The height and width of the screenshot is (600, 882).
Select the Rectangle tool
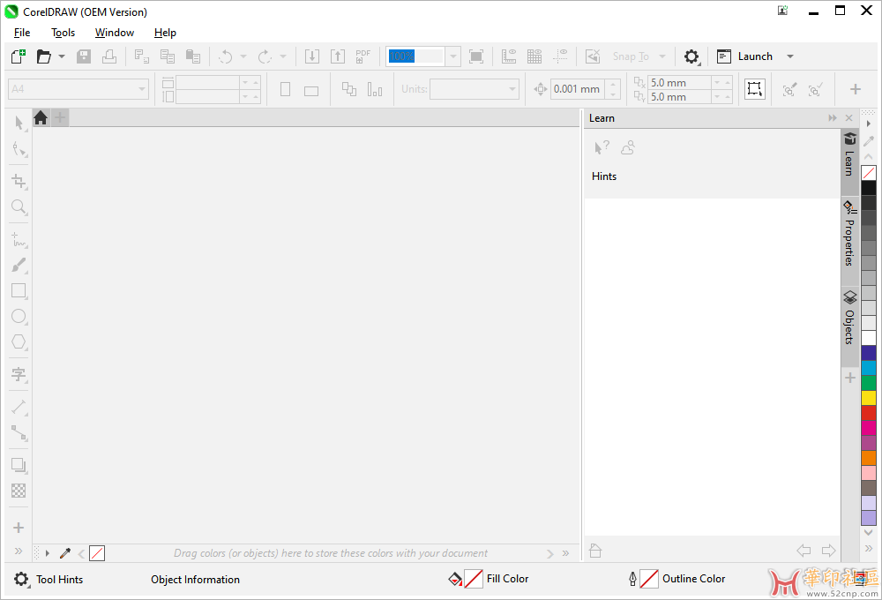coord(19,290)
